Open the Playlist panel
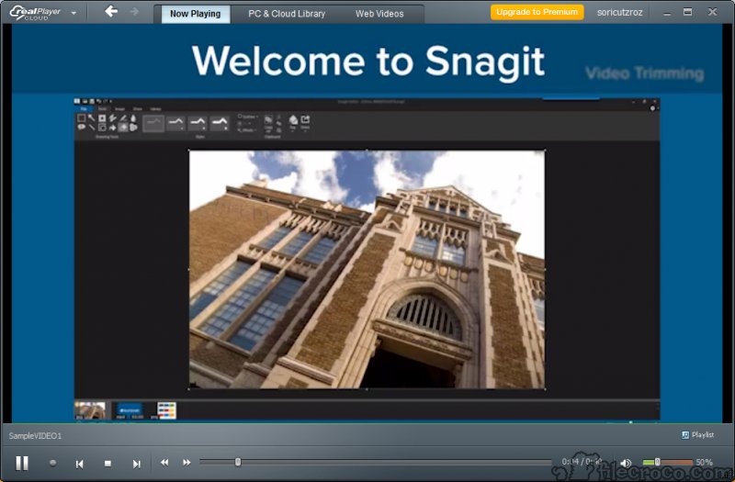Screen dimensions: 735x482 click(697, 435)
